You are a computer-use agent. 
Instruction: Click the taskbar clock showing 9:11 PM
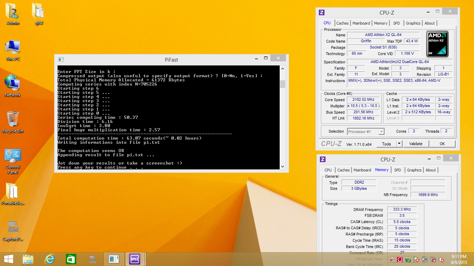click(x=459, y=259)
